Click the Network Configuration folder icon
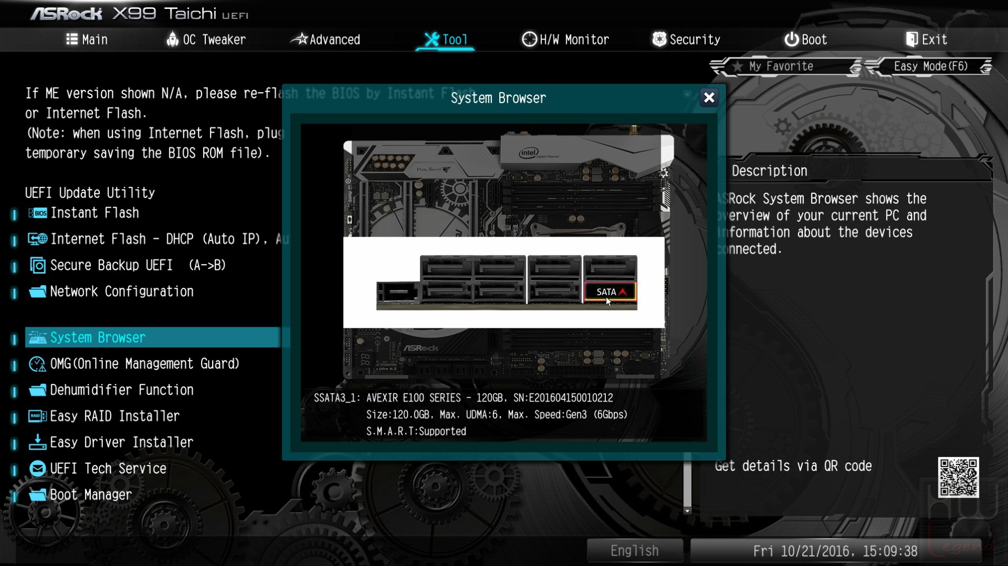 coord(37,291)
